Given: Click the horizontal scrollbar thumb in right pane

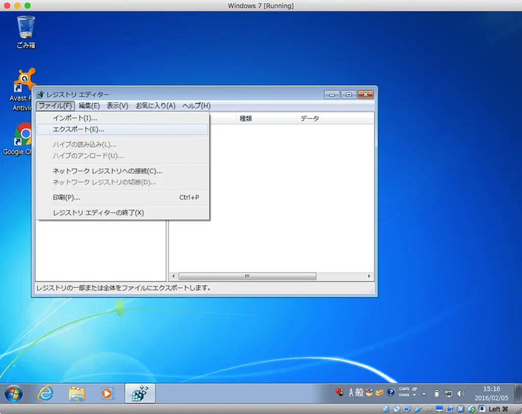Looking at the screenshot, I should [x=247, y=276].
